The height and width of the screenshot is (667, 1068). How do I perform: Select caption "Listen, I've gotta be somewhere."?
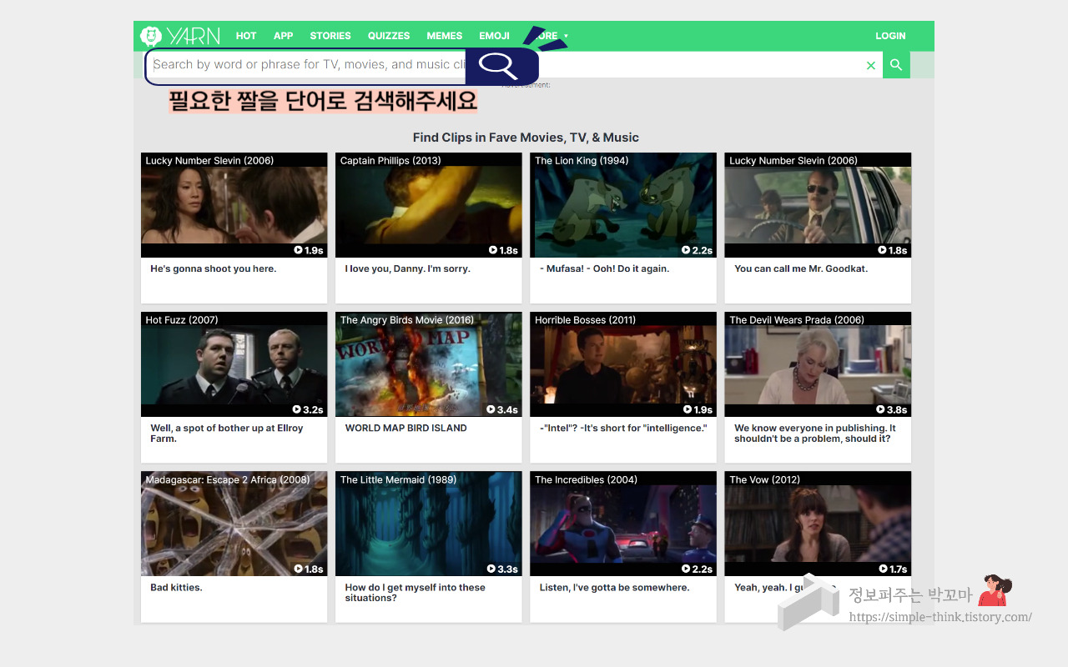click(615, 588)
